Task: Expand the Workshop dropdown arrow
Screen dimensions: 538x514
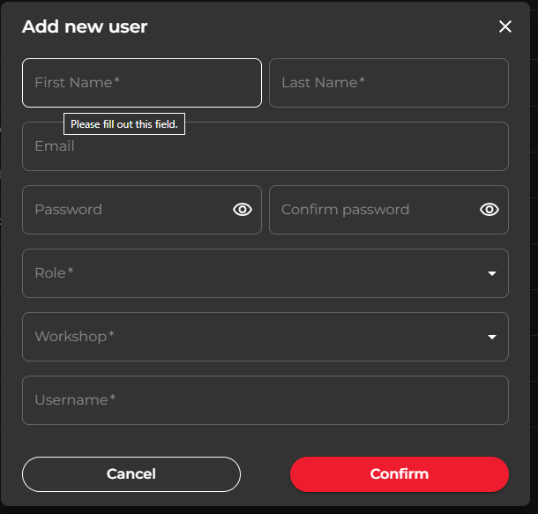Action: pyautogui.click(x=492, y=337)
